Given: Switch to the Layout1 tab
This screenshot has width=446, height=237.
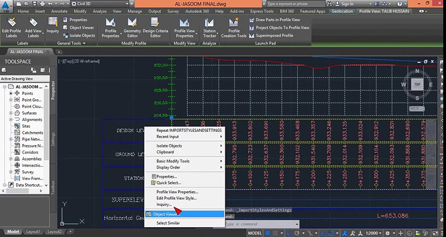Looking at the screenshot, I should [33, 232].
